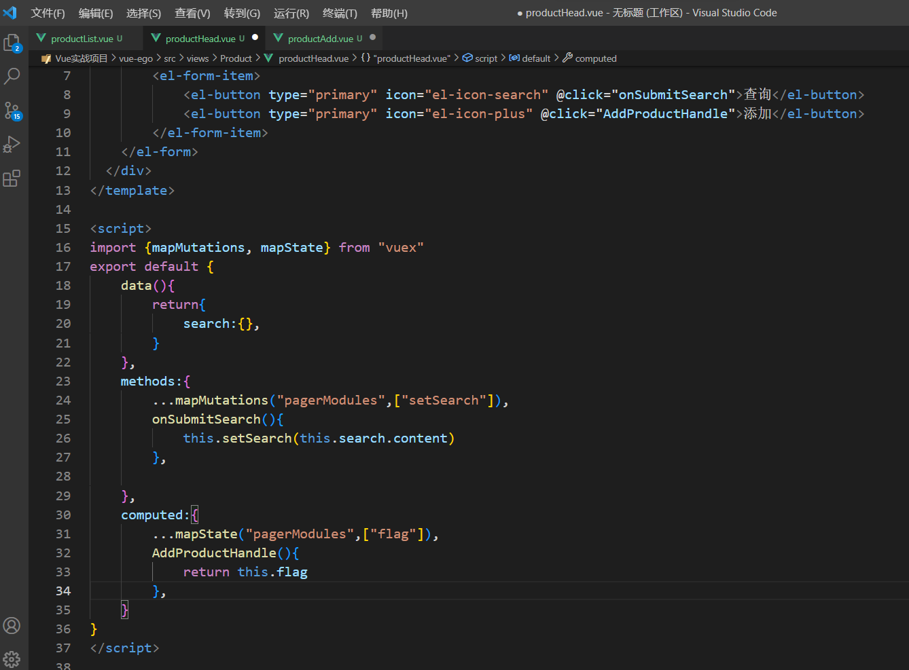Open the Extensions view

coord(12,178)
